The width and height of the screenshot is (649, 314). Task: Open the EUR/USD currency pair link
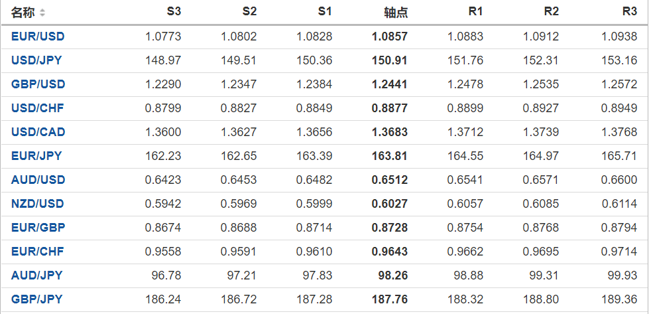click(x=38, y=37)
